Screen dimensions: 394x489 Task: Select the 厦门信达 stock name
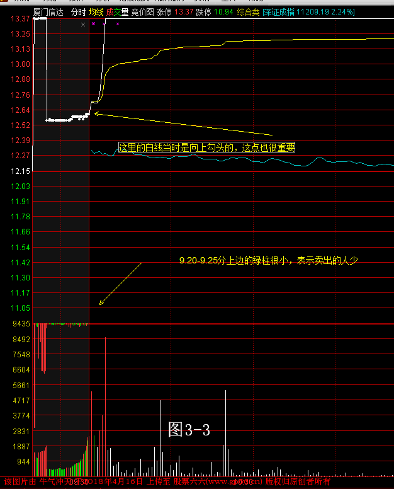click(48, 11)
